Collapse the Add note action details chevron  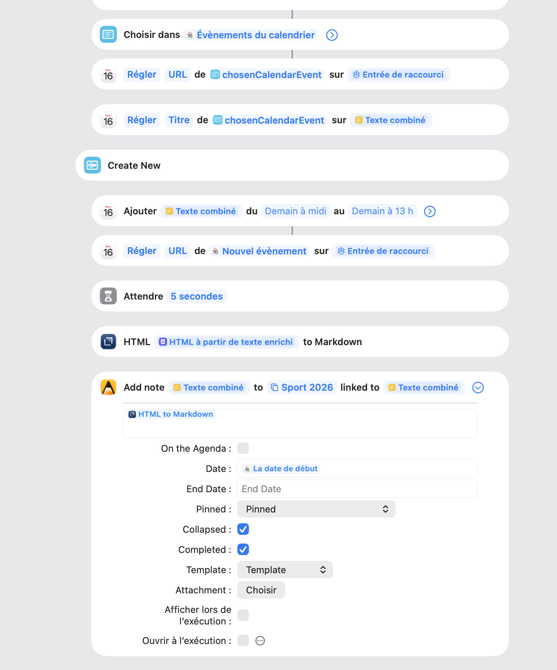(x=478, y=388)
